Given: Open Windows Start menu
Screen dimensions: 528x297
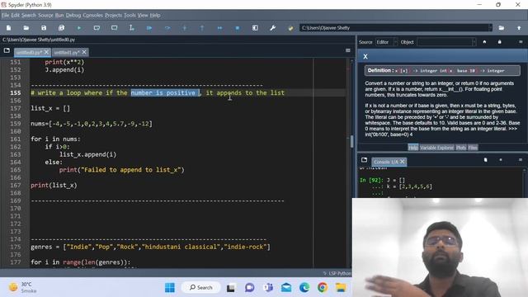Looking at the screenshot, I should pos(170,288).
